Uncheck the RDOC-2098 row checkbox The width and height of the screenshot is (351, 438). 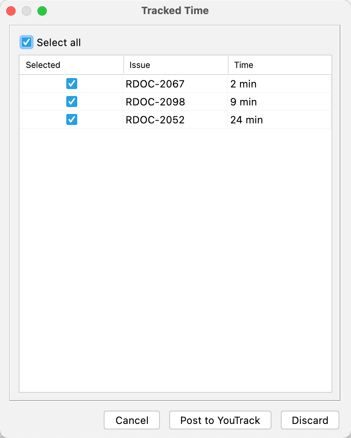click(72, 101)
